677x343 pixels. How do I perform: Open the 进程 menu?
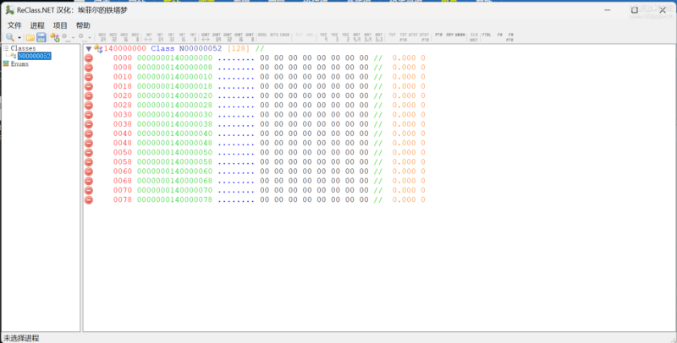click(x=37, y=25)
